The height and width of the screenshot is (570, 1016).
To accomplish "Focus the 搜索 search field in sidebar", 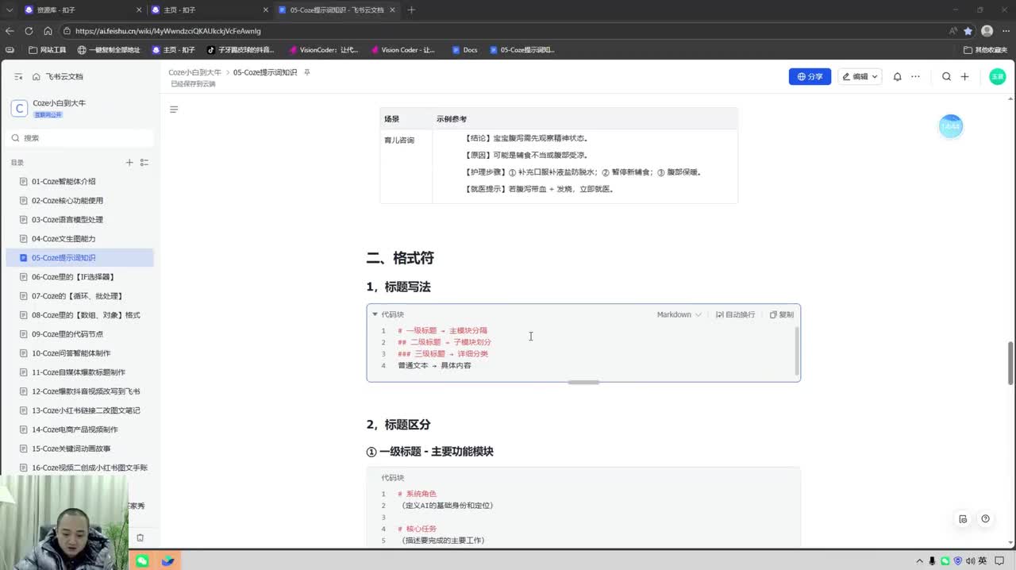I will 80,138.
